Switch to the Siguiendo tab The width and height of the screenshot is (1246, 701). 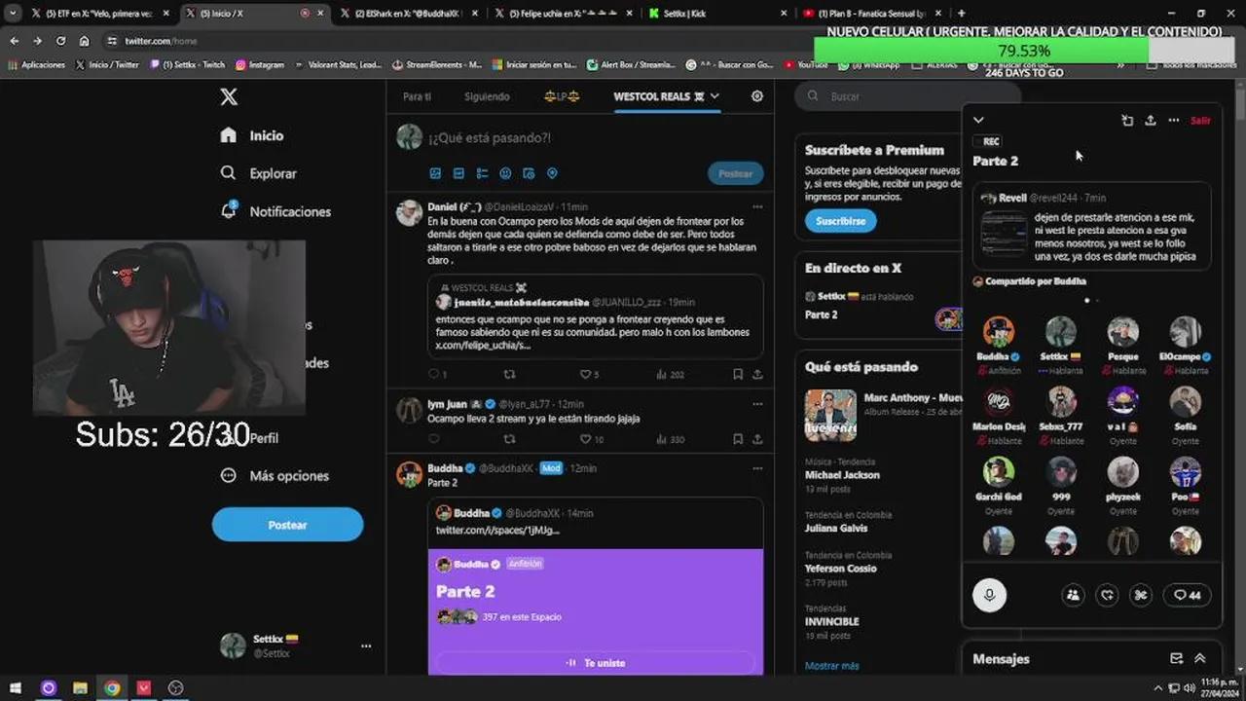tap(487, 96)
